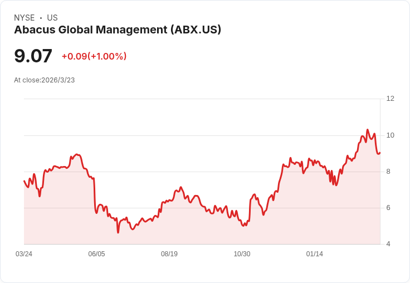
Task: Click the US market label
Action: [x=52, y=18]
